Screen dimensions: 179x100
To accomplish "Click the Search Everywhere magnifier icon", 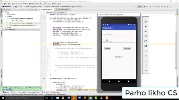I will [175, 7].
